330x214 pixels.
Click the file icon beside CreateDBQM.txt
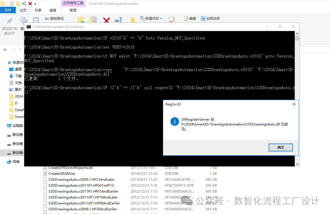click(x=45, y=174)
